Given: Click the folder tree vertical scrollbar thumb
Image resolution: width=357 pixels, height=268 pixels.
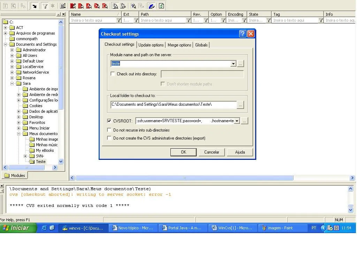Looking at the screenshot, I should 61,67.
